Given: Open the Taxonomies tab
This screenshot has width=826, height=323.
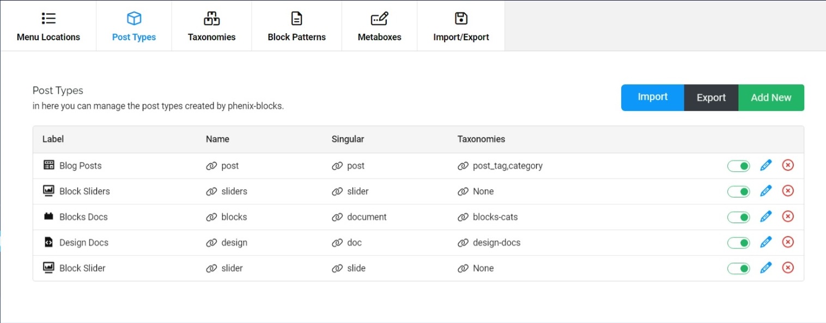Looking at the screenshot, I should point(212,26).
